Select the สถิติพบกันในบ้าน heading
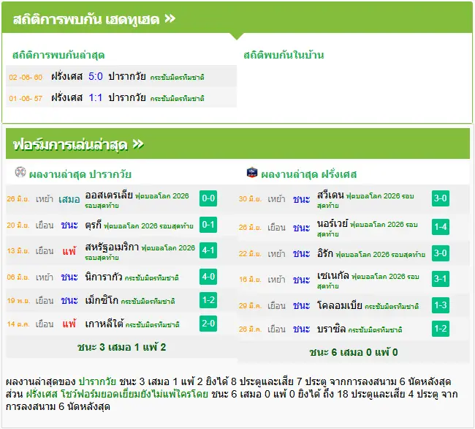Viewport: 475px width, 429px height. point(284,55)
